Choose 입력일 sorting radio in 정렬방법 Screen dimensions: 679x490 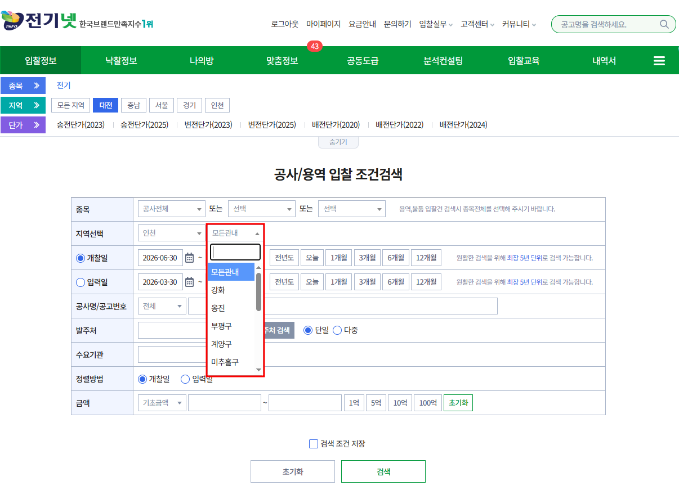[185, 379]
